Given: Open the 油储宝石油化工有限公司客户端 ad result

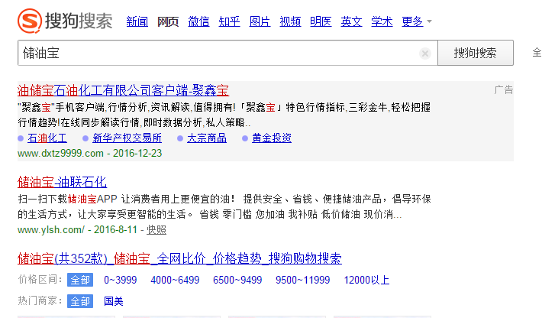Looking at the screenshot, I should [x=123, y=91].
